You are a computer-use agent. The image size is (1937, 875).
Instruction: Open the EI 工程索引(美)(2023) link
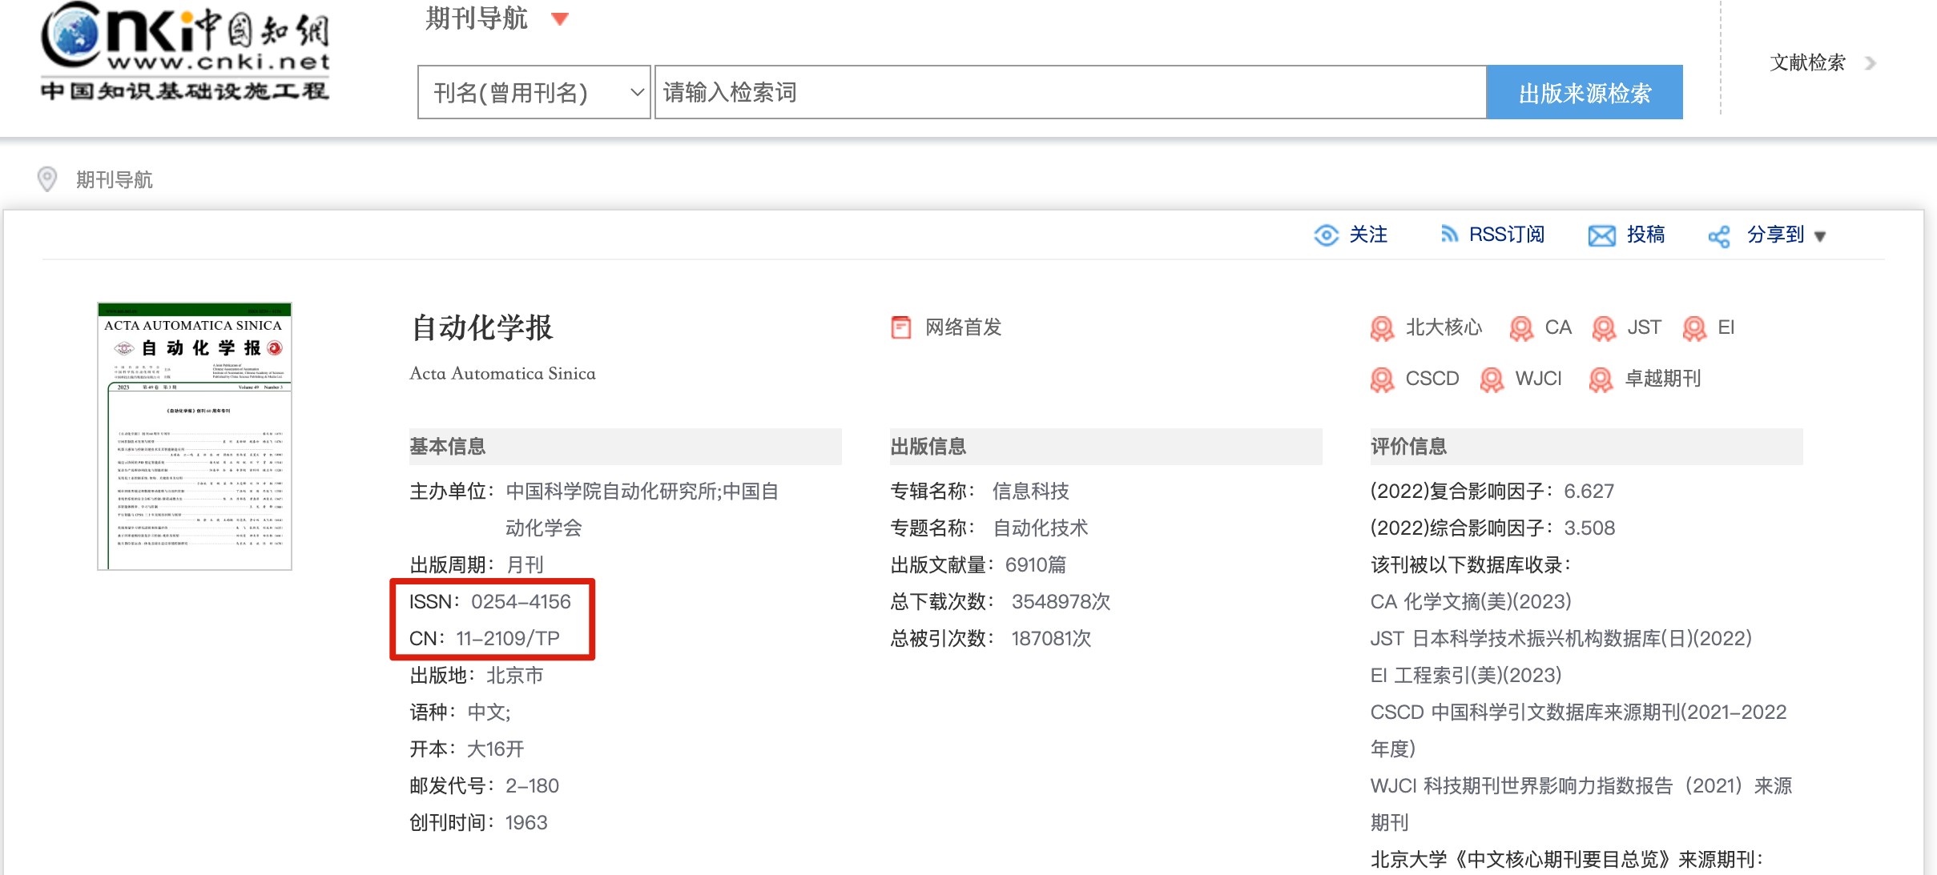point(1465,675)
